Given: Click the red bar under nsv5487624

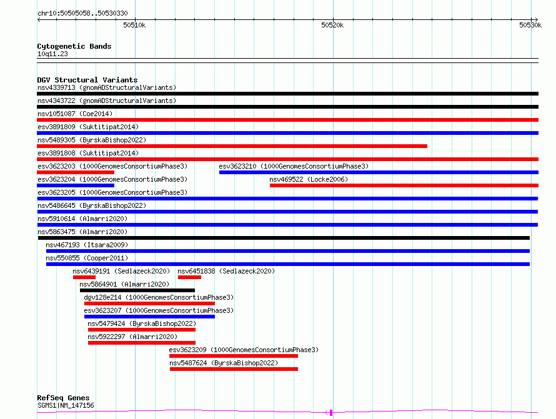Looking at the screenshot, I should [234, 369].
